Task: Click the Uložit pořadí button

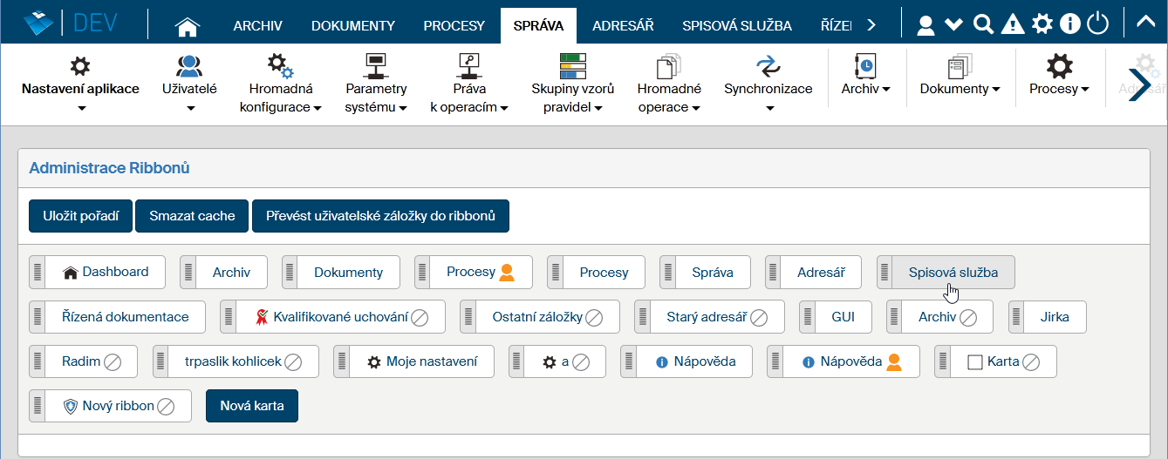Action: click(x=80, y=216)
